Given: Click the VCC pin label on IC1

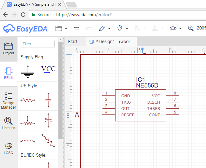Looking at the screenshot, I should 156,96.
